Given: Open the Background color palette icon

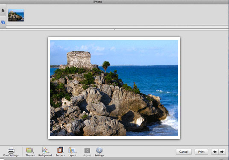Looking at the screenshot, I should (x=45, y=150).
